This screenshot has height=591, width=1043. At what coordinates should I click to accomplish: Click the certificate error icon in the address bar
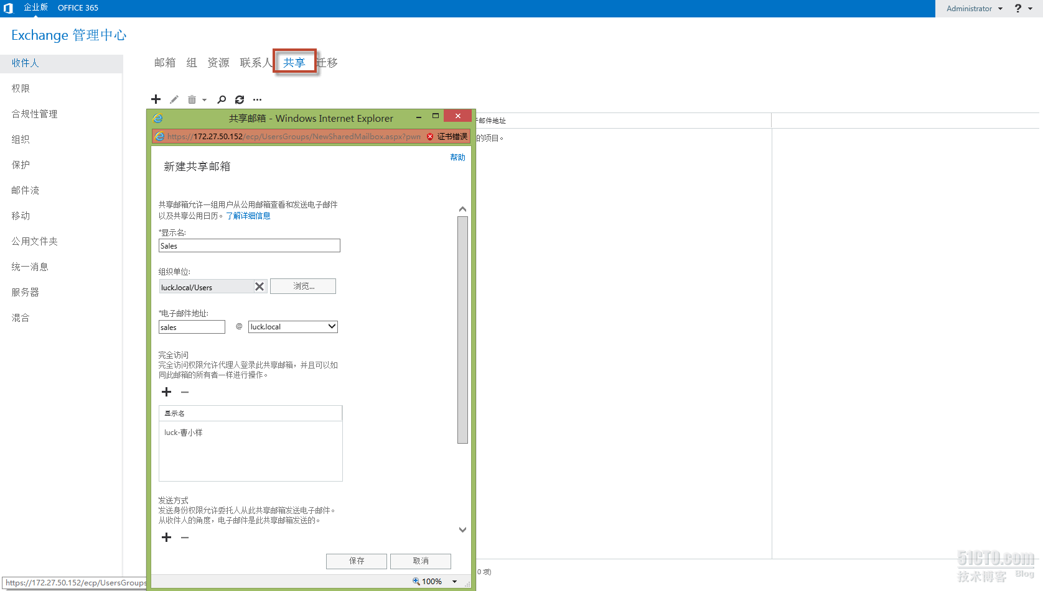pyautogui.click(x=430, y=137)
